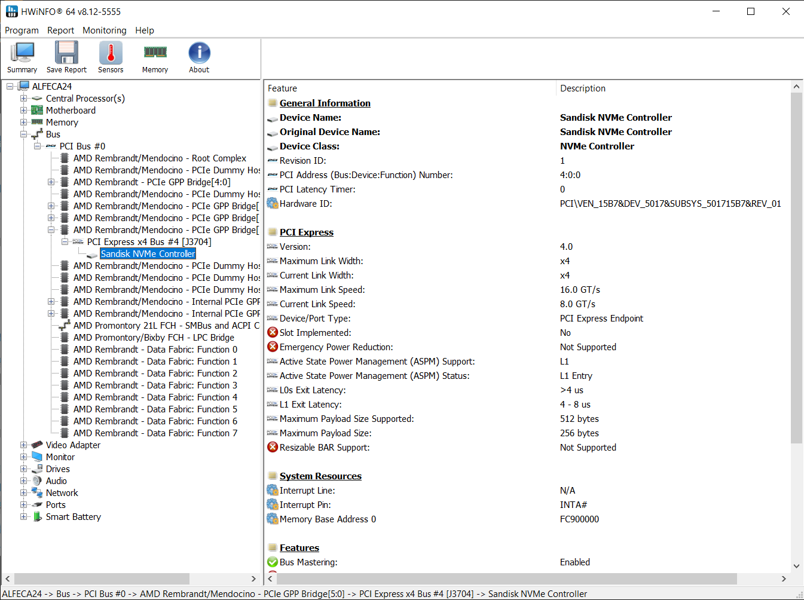This screenshot has height=600, width=804.
Task: Click the Ports connector icon
Action: click(x=37, y=504)
